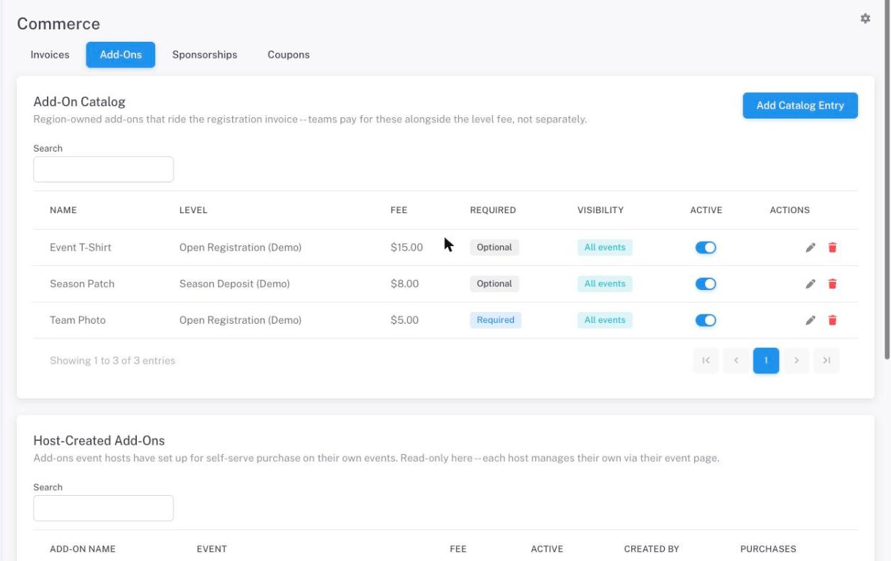This screenshot has width=891, height=561.
Task: Go to the previous catalog page
Action: click(x=736, y=360)
